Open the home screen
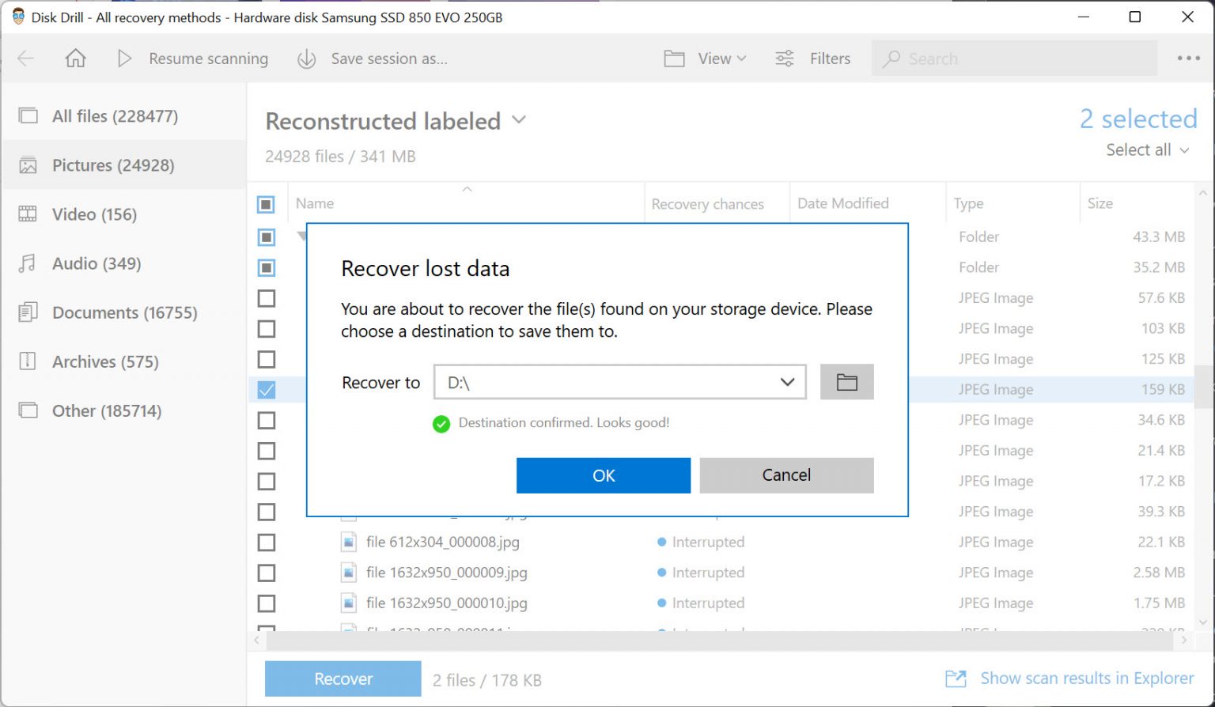The image size is (1215, 707). tap(75, 58)
